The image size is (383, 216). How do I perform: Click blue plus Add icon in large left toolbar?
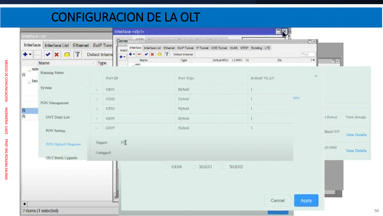point(26,55)
